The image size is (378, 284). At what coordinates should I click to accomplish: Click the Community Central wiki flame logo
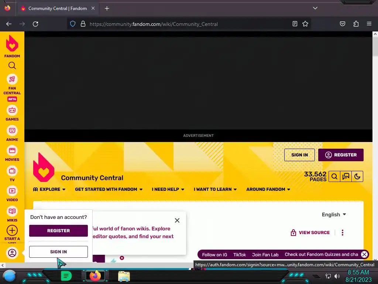tap(44, 167)
